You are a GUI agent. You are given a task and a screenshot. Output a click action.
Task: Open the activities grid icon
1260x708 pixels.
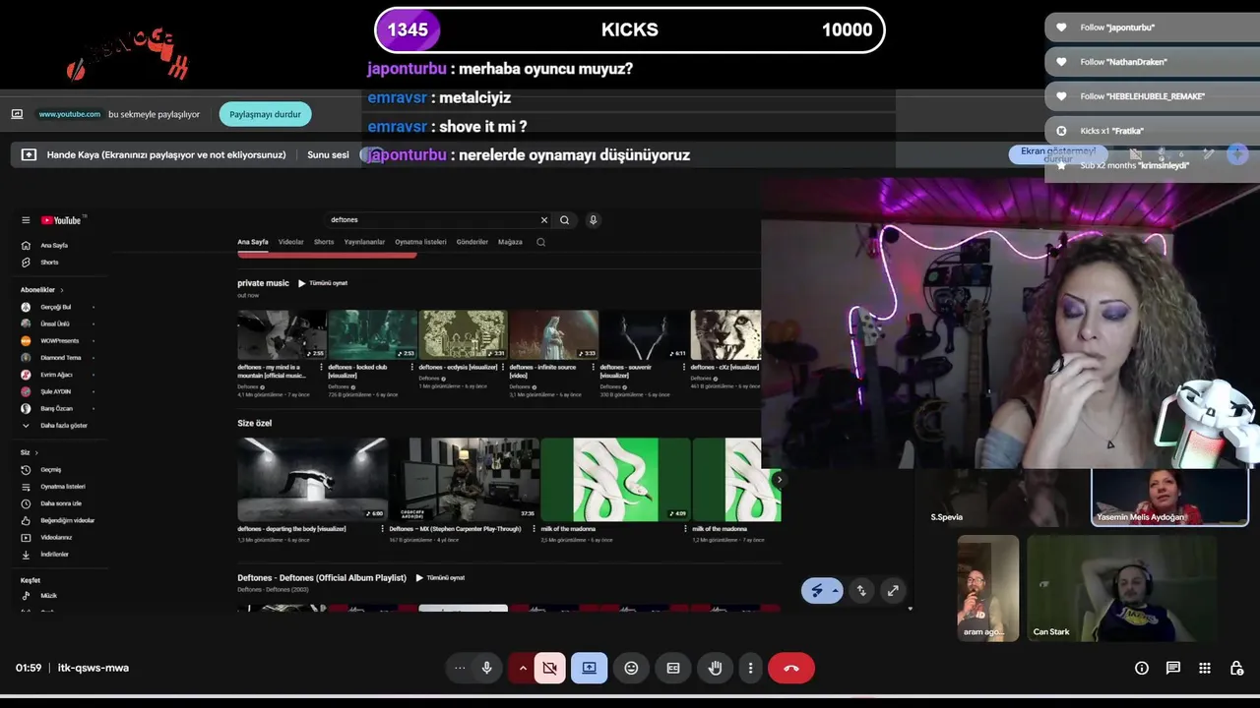1205,668
